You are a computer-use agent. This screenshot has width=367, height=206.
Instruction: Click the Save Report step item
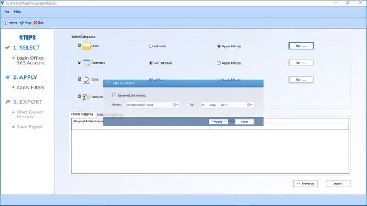[30, 127]
